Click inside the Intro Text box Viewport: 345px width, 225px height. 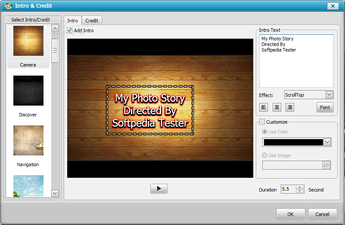tap(296, 61)
